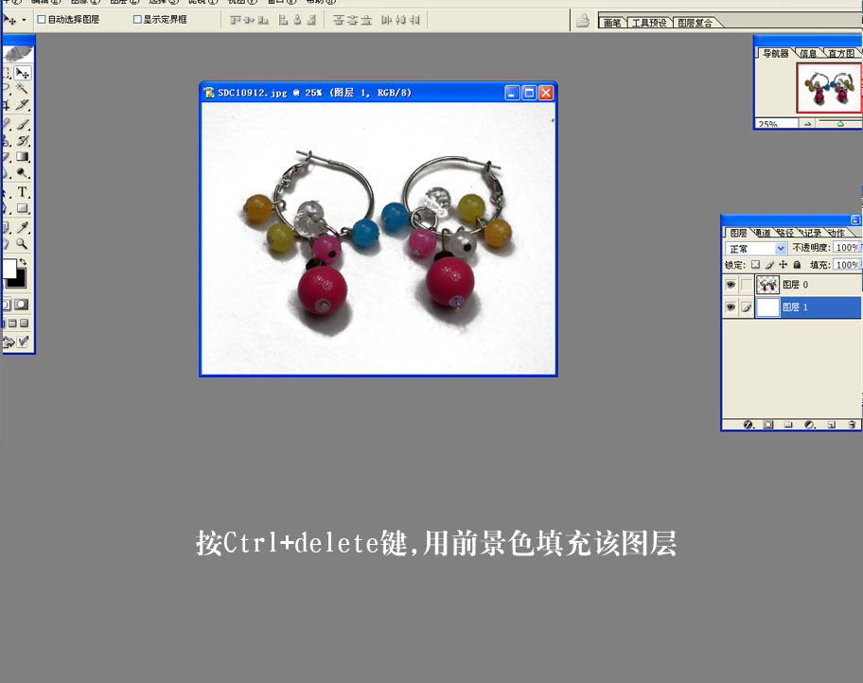Viewport: 863px width, 683px height.
Task: Click the 填充 fill percentage field
Action: (847, 265)
